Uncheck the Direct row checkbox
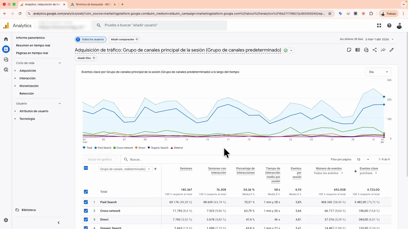The height and width of the screenshot is (229, 408). 86,219
